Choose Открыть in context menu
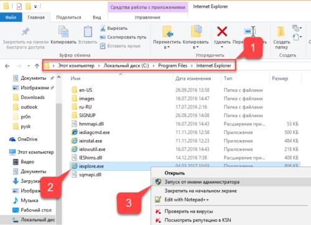 coord(175,173)
